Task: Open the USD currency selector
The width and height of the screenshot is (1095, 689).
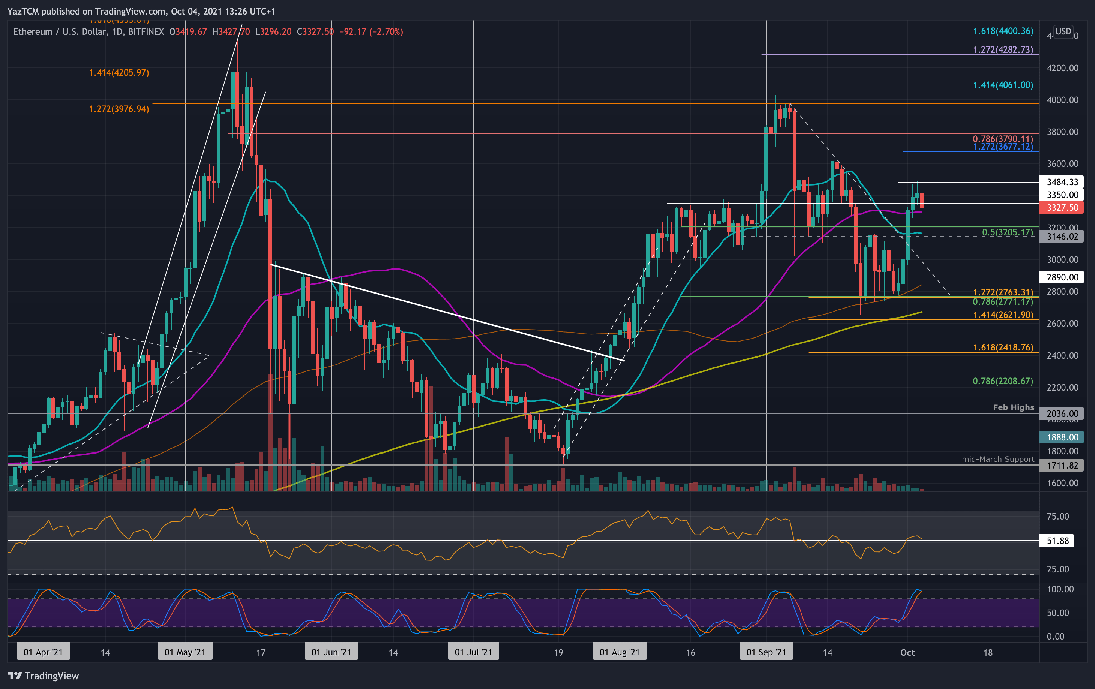Action: [x=1063, y=31]
